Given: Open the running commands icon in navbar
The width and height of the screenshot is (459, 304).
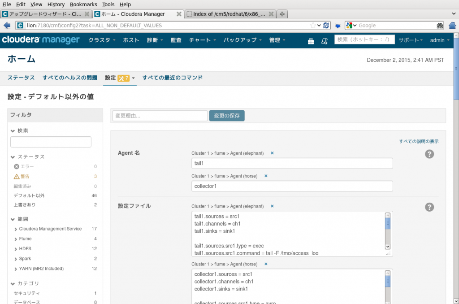Looking at the screenshot, I should pos(324,41).
